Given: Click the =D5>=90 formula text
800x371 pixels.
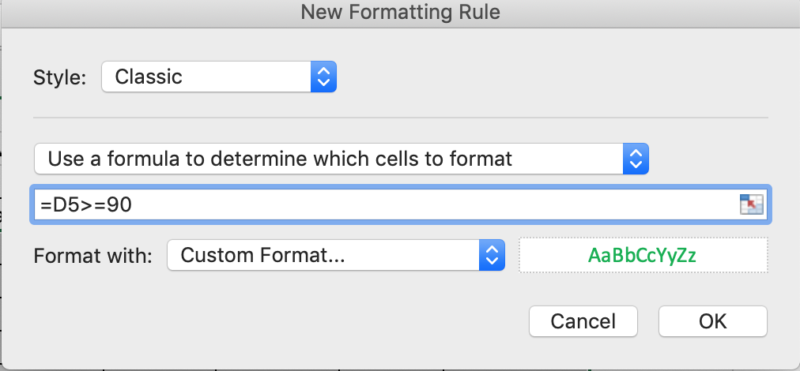Looking at the screenshot, I should [85, 205].
